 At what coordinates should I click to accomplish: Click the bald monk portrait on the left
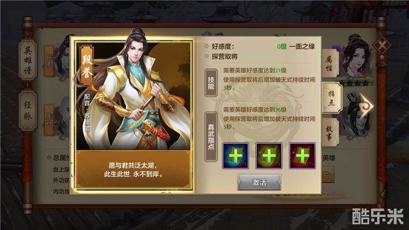click(62, 117)
